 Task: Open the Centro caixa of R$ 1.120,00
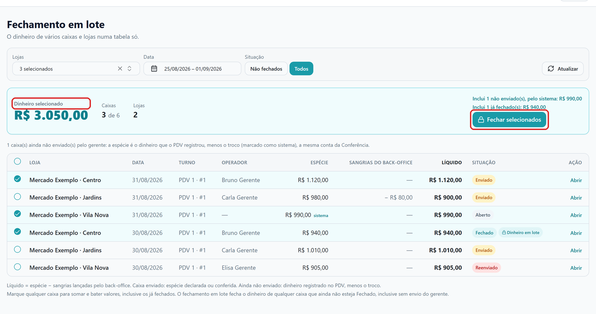point(576,180)
